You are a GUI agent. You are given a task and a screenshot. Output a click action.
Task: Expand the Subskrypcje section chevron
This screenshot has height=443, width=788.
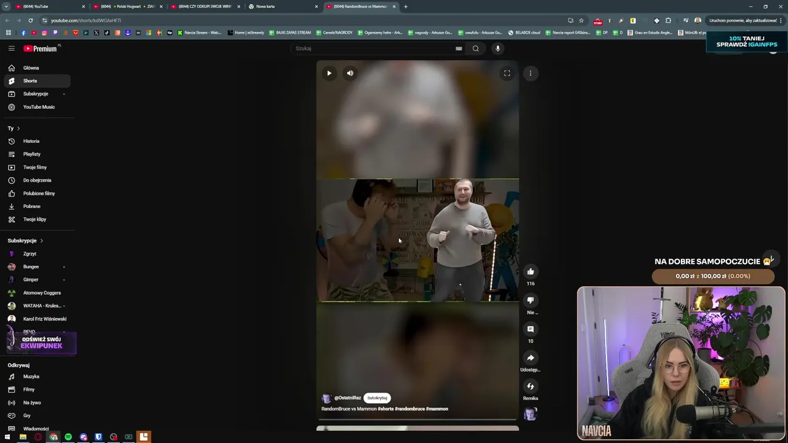[41, 241]
